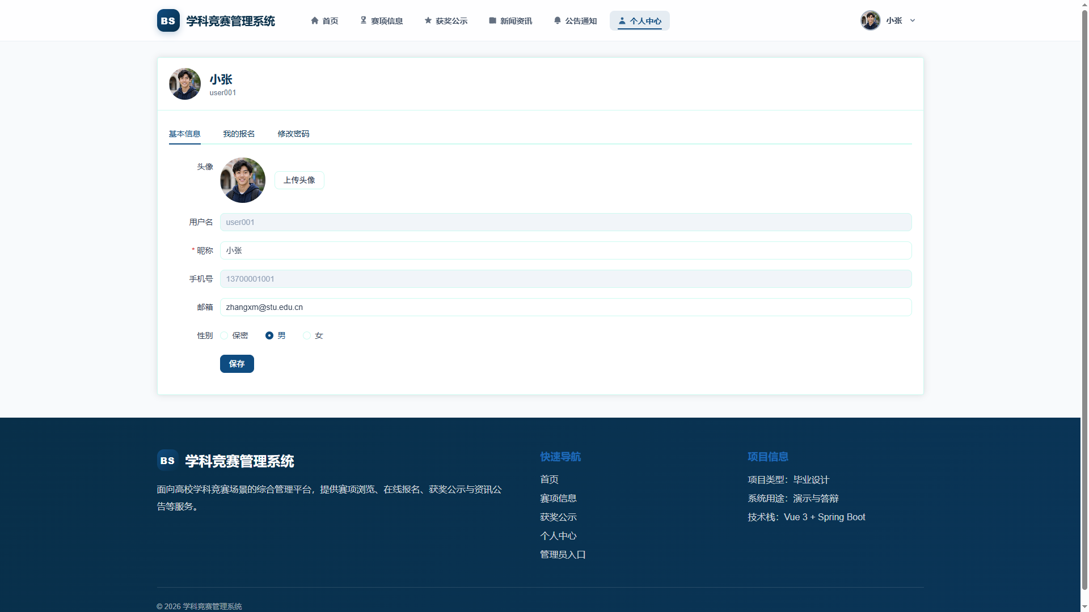Click the header title 学科竞赛管理系统
The image size is (1089, 612).
tap(230, 21)
